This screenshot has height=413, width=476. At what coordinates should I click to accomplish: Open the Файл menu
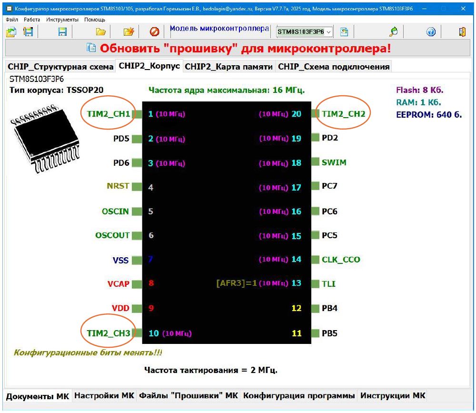pyautogui.click(x=12, y=20)
